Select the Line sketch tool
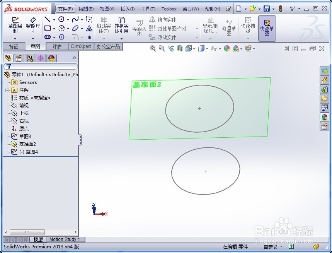The height and width of the screenshot is (253, 332). pos(48,19)
